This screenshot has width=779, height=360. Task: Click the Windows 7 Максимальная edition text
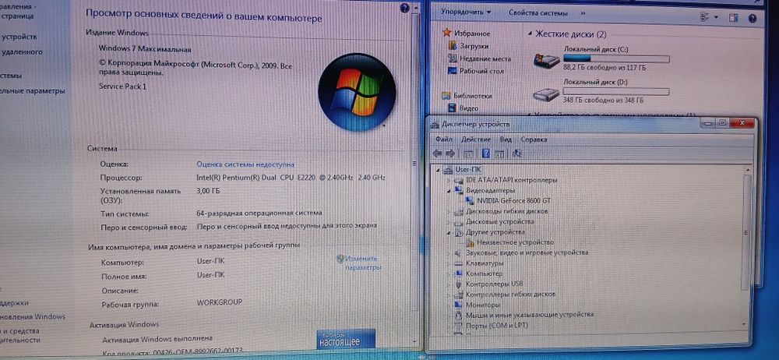145,49
